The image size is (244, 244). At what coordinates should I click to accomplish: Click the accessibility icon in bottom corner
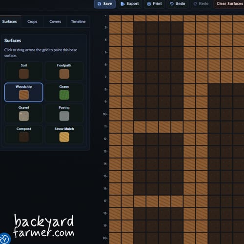(4, 239)
